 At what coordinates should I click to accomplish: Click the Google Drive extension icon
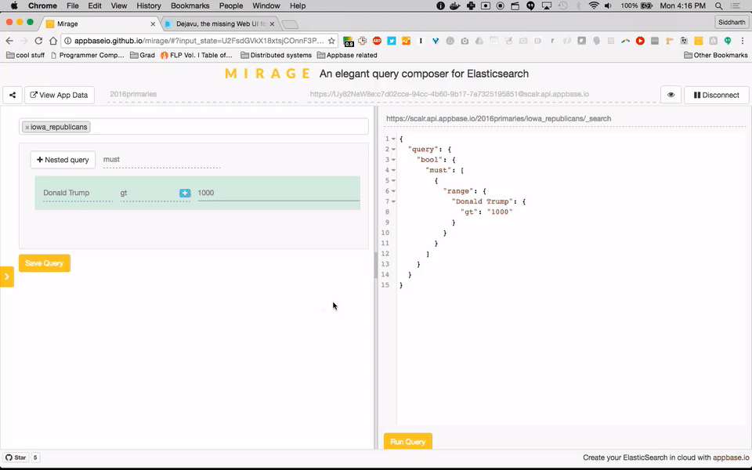point(479,41)
